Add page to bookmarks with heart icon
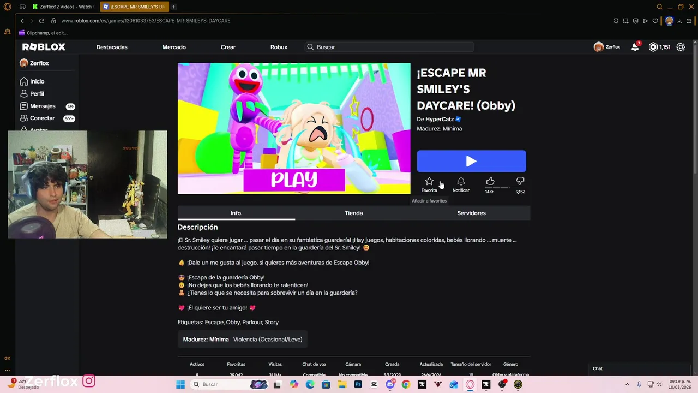The height and width of the screenshot is (393, 698). [655, 21]
